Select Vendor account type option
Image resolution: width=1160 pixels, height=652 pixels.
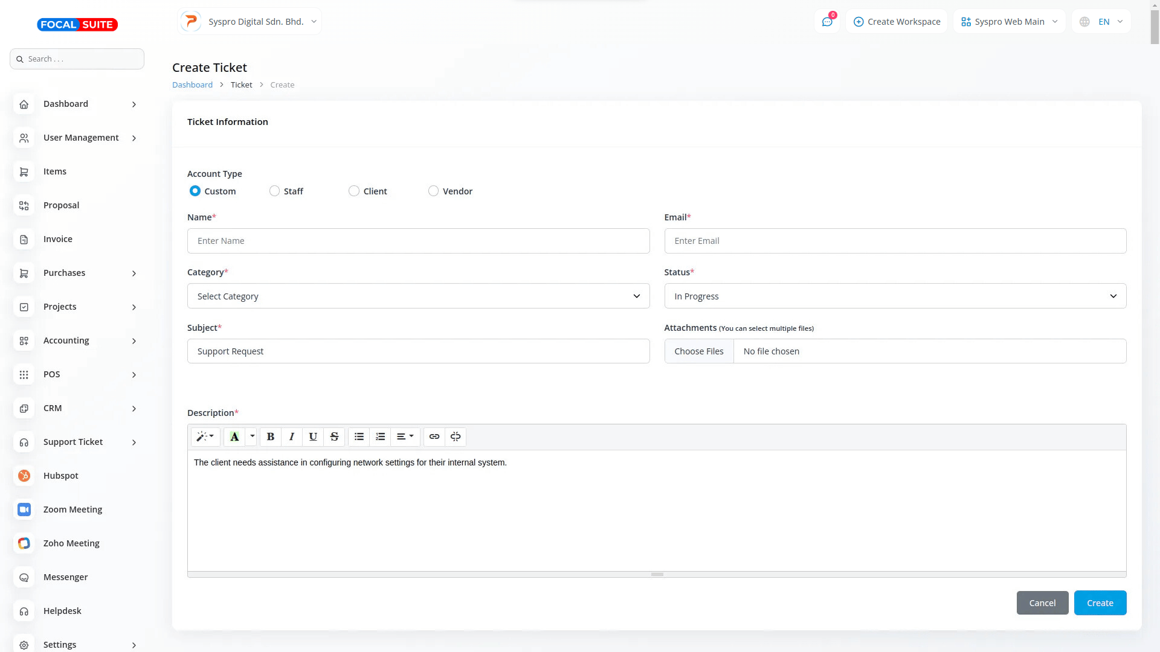(x=433, y=191)
